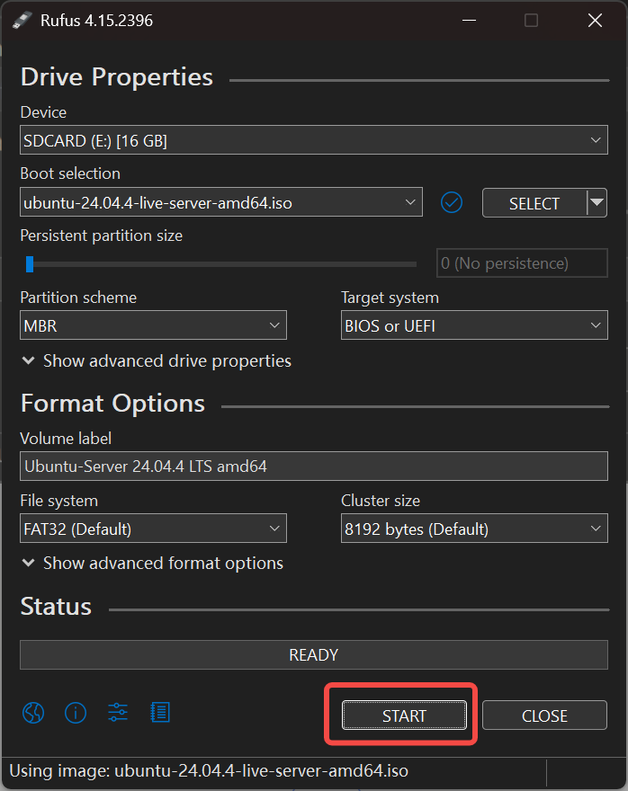Click the persistent partition size slider handle
This screenshot has width=628, height=791.
30,264
